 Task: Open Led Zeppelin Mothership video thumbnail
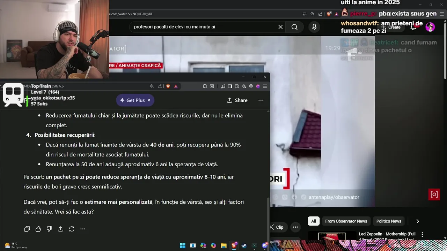point(332,236)
